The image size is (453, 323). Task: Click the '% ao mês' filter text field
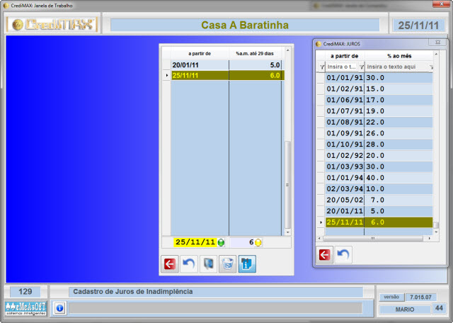[396, 66]
